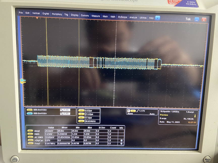The image size is (218, 163).
Task: Select the 58.824kHz cursor frequency readout
Action: 92,121
